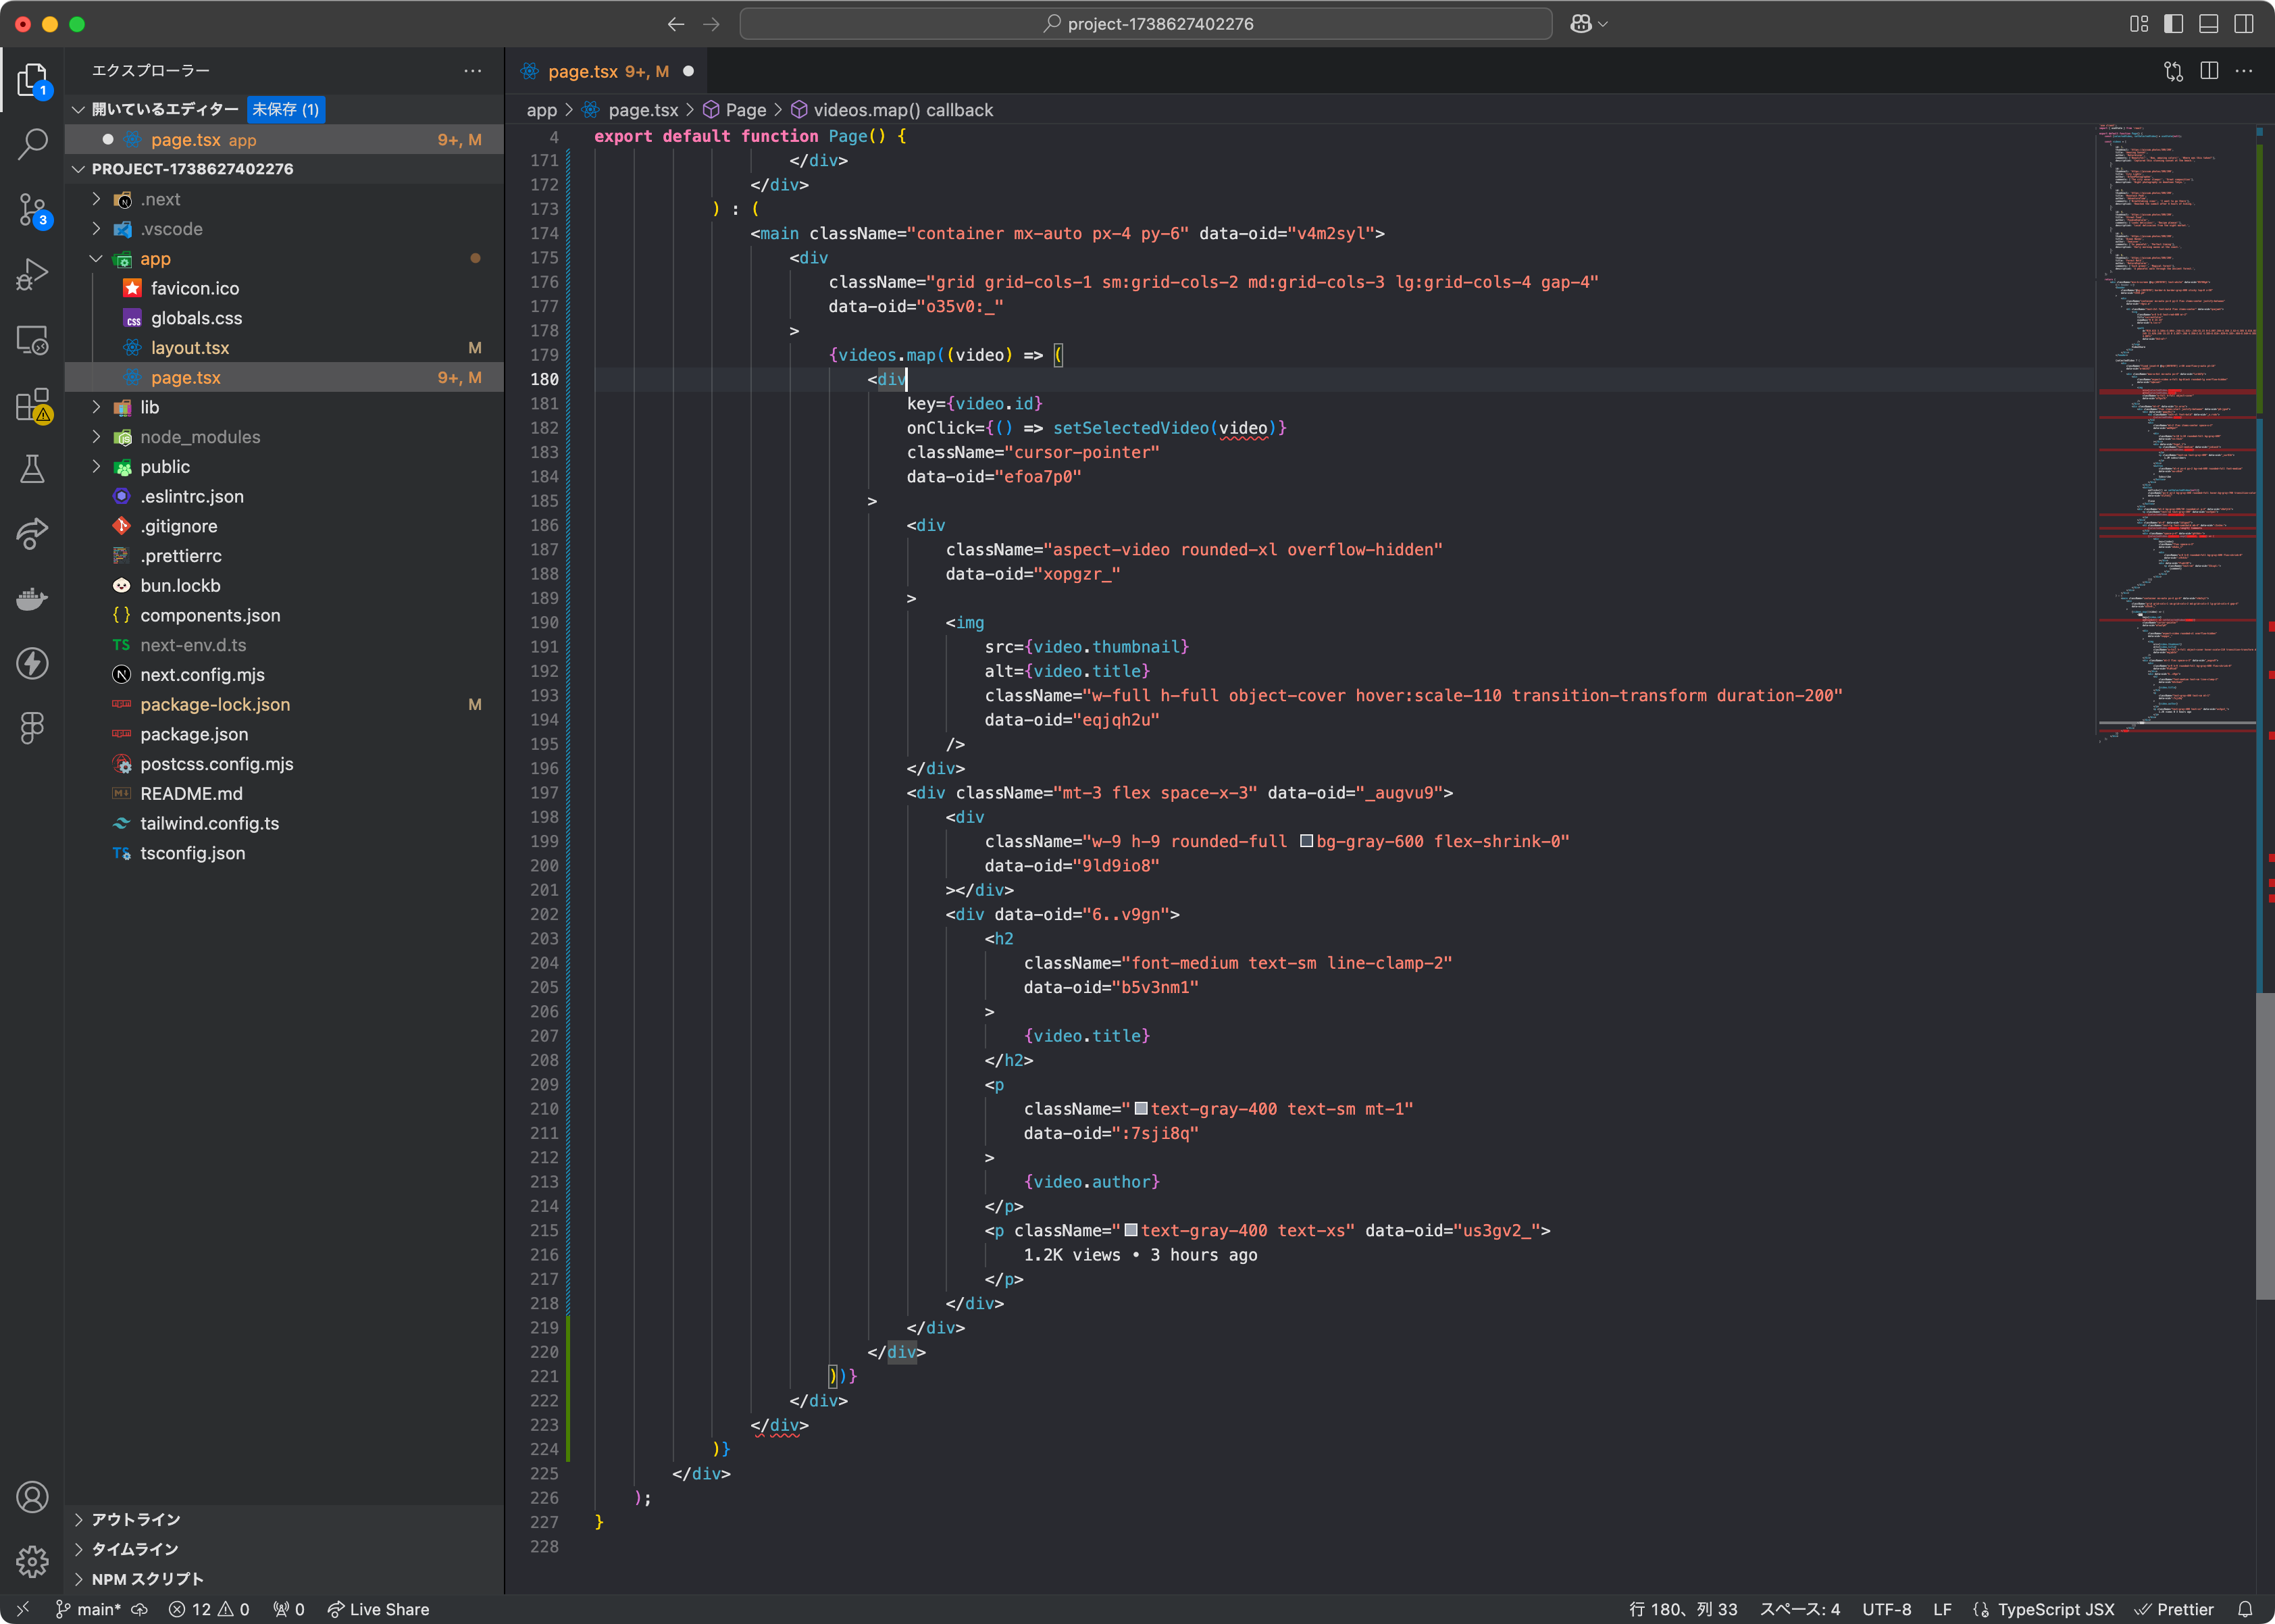Toggle the secondary side bar visibility
This screenshot has width=2275, height=1624.
click(2244, 24)
